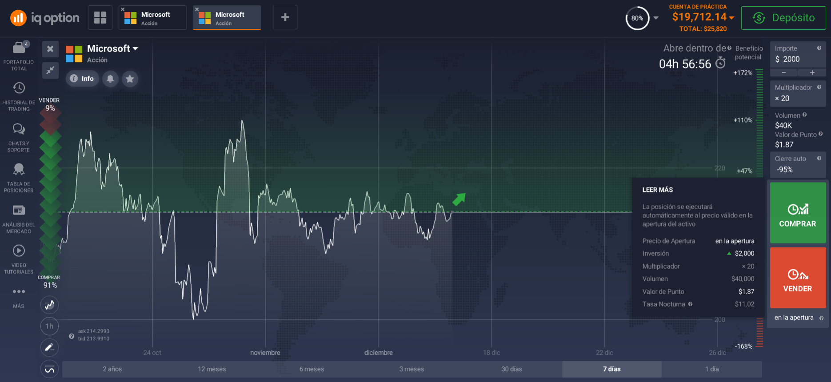Open Microsoft asset Info
Image resolution: width=831 pixels, height=382 pixels.
[x=82, y=79]
